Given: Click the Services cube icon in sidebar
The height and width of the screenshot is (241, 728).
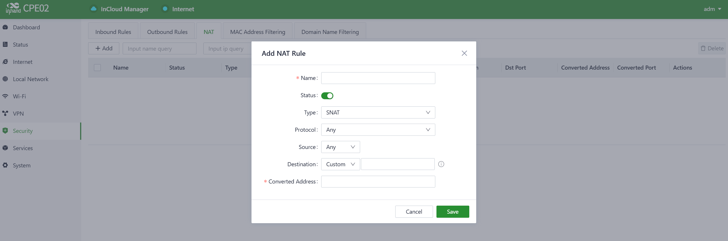Looking at the screenshot, I should point(5,148).
